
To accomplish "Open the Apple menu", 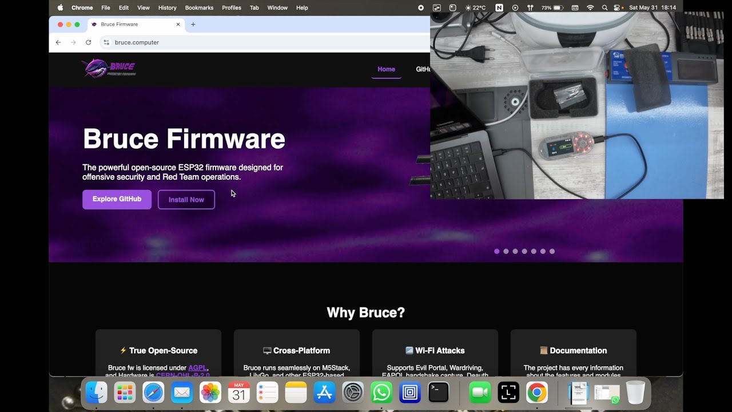I will click(61, 7).
